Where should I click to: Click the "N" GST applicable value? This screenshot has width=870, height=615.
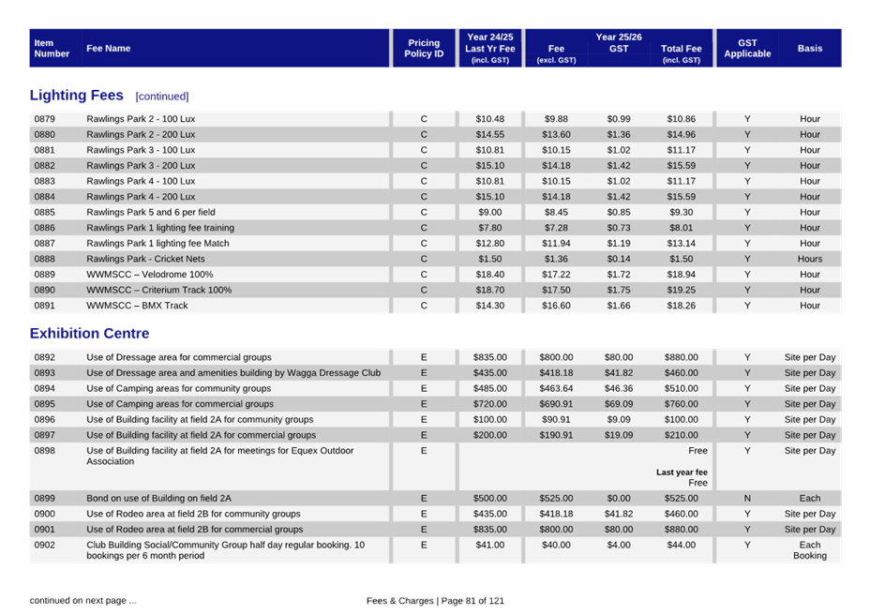(747, 499)
